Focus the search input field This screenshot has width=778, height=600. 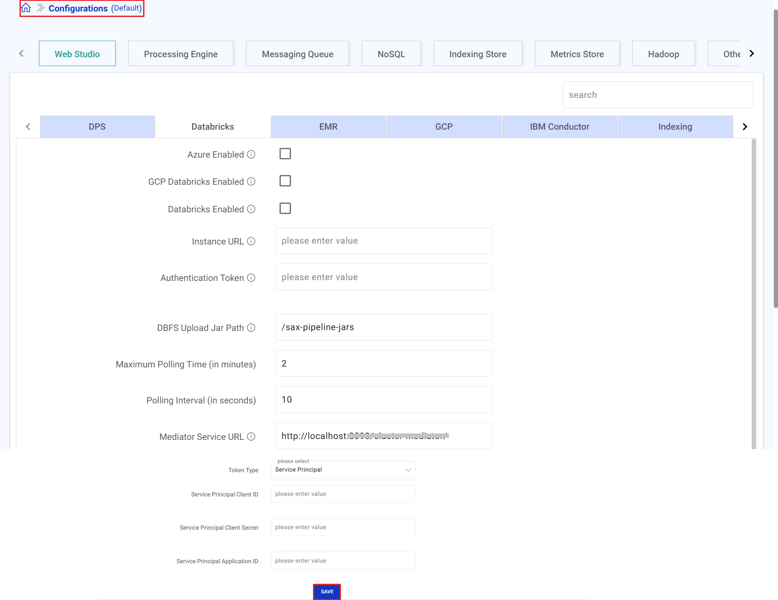pyautogui.click(x=657, y=95)
